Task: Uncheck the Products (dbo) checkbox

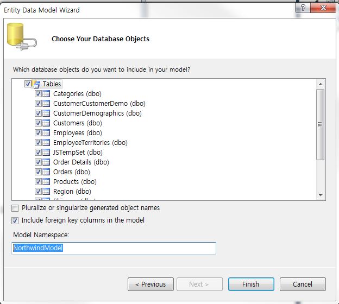Action: click(38, 182)
